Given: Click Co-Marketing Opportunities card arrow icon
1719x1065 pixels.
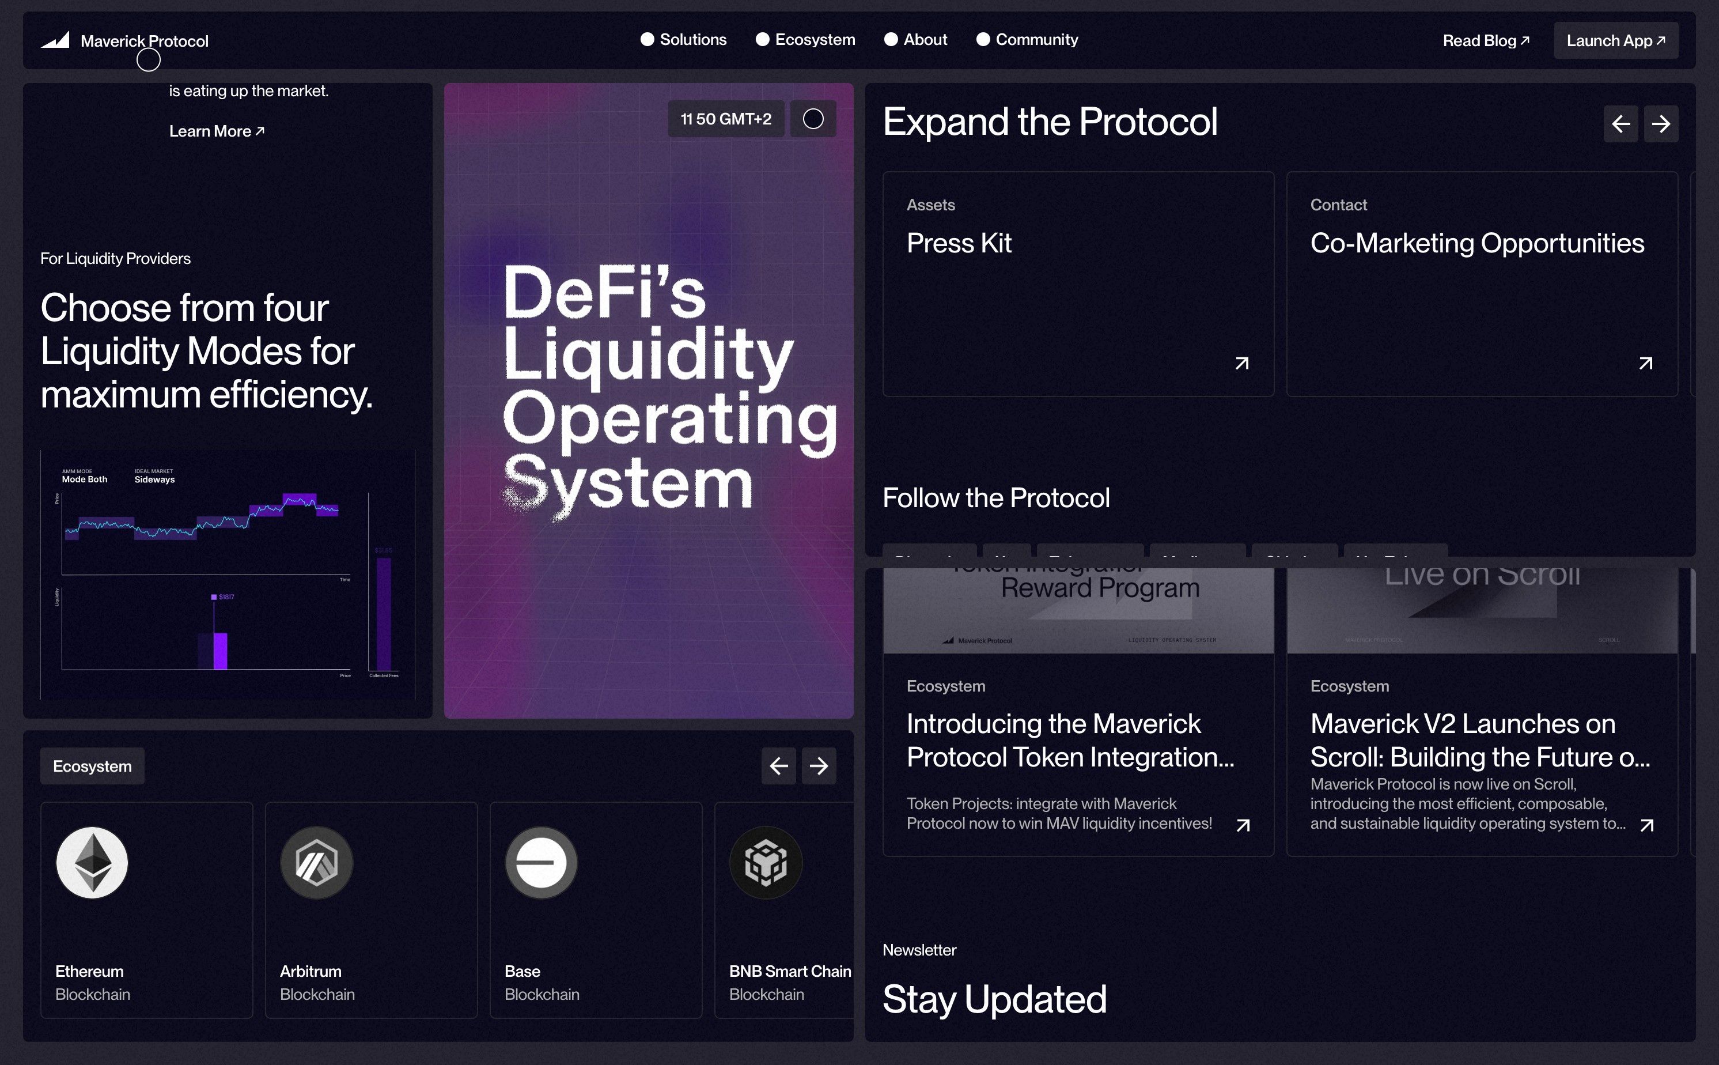Looking at the screenshot, I should click(x=1645, y=364).
